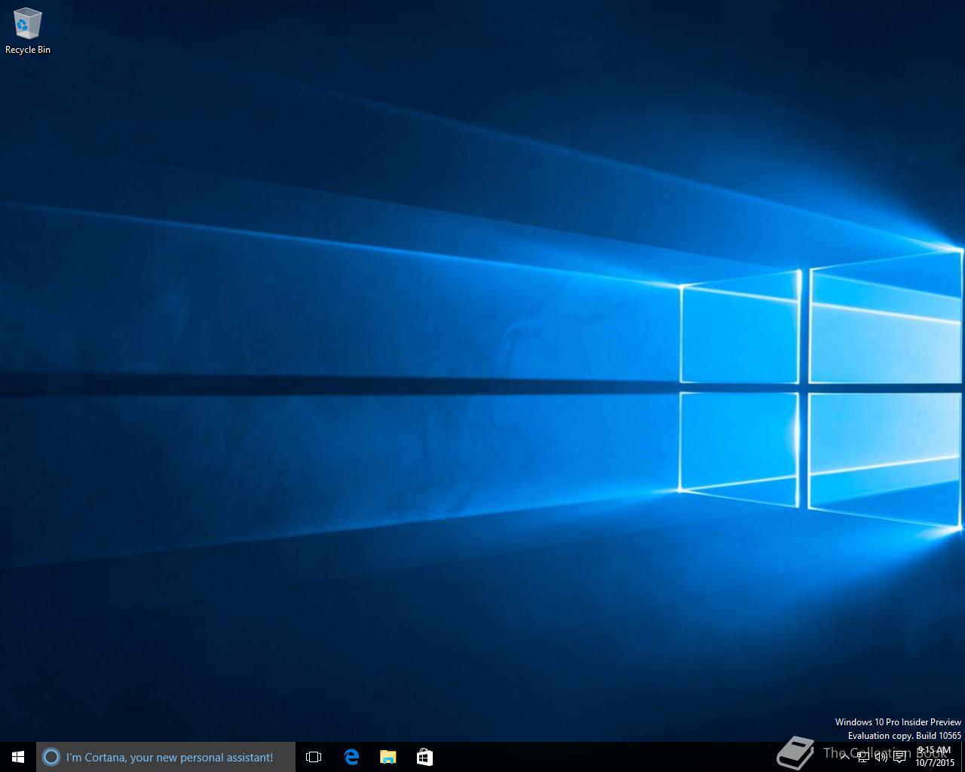This screenshot has height=772, width=965.
Task: Launch Microsoft Edge from taskbar
Action: 351,757
